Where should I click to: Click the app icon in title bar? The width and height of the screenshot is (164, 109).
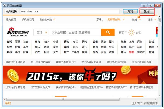pyautogui.click(x=4, y=5)
